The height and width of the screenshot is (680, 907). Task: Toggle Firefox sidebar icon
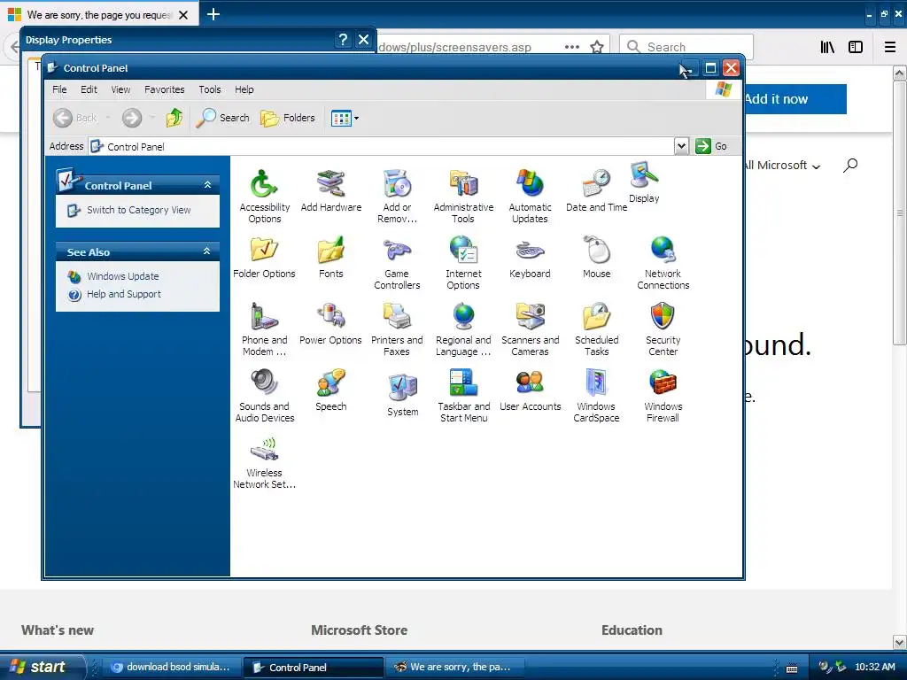pos(856,47)
